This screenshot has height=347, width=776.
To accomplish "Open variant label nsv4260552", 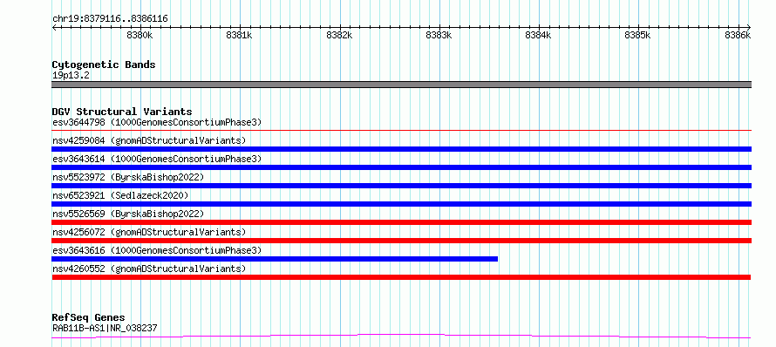I will (x=149, y=269).
